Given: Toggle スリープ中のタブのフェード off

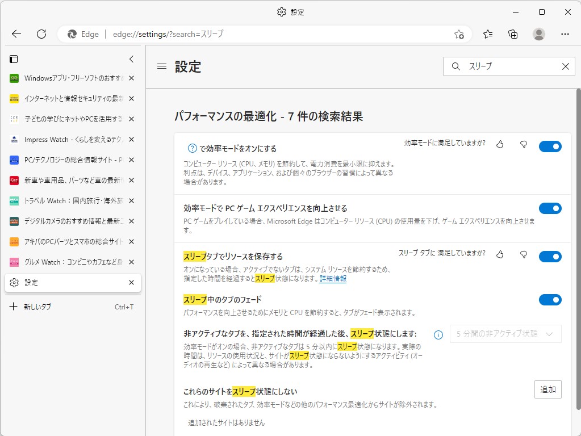Looking at the screenshot, I should [x=549, y=300].
